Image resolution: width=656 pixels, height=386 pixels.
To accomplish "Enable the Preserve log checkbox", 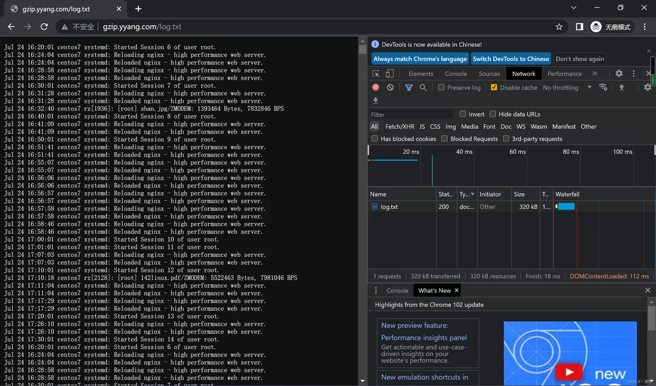I will (441, 87).
